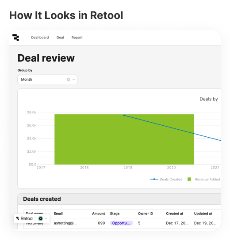The height and width of the screenshot is (240, 230).
Task: Click the blue data point near 2019
Action: click(x=124, y=116)
